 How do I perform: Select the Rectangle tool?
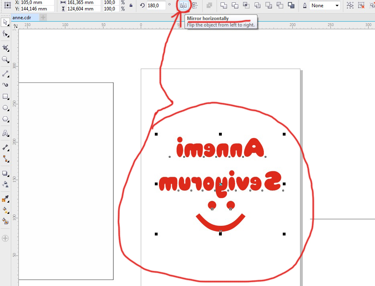pos(6,97)
